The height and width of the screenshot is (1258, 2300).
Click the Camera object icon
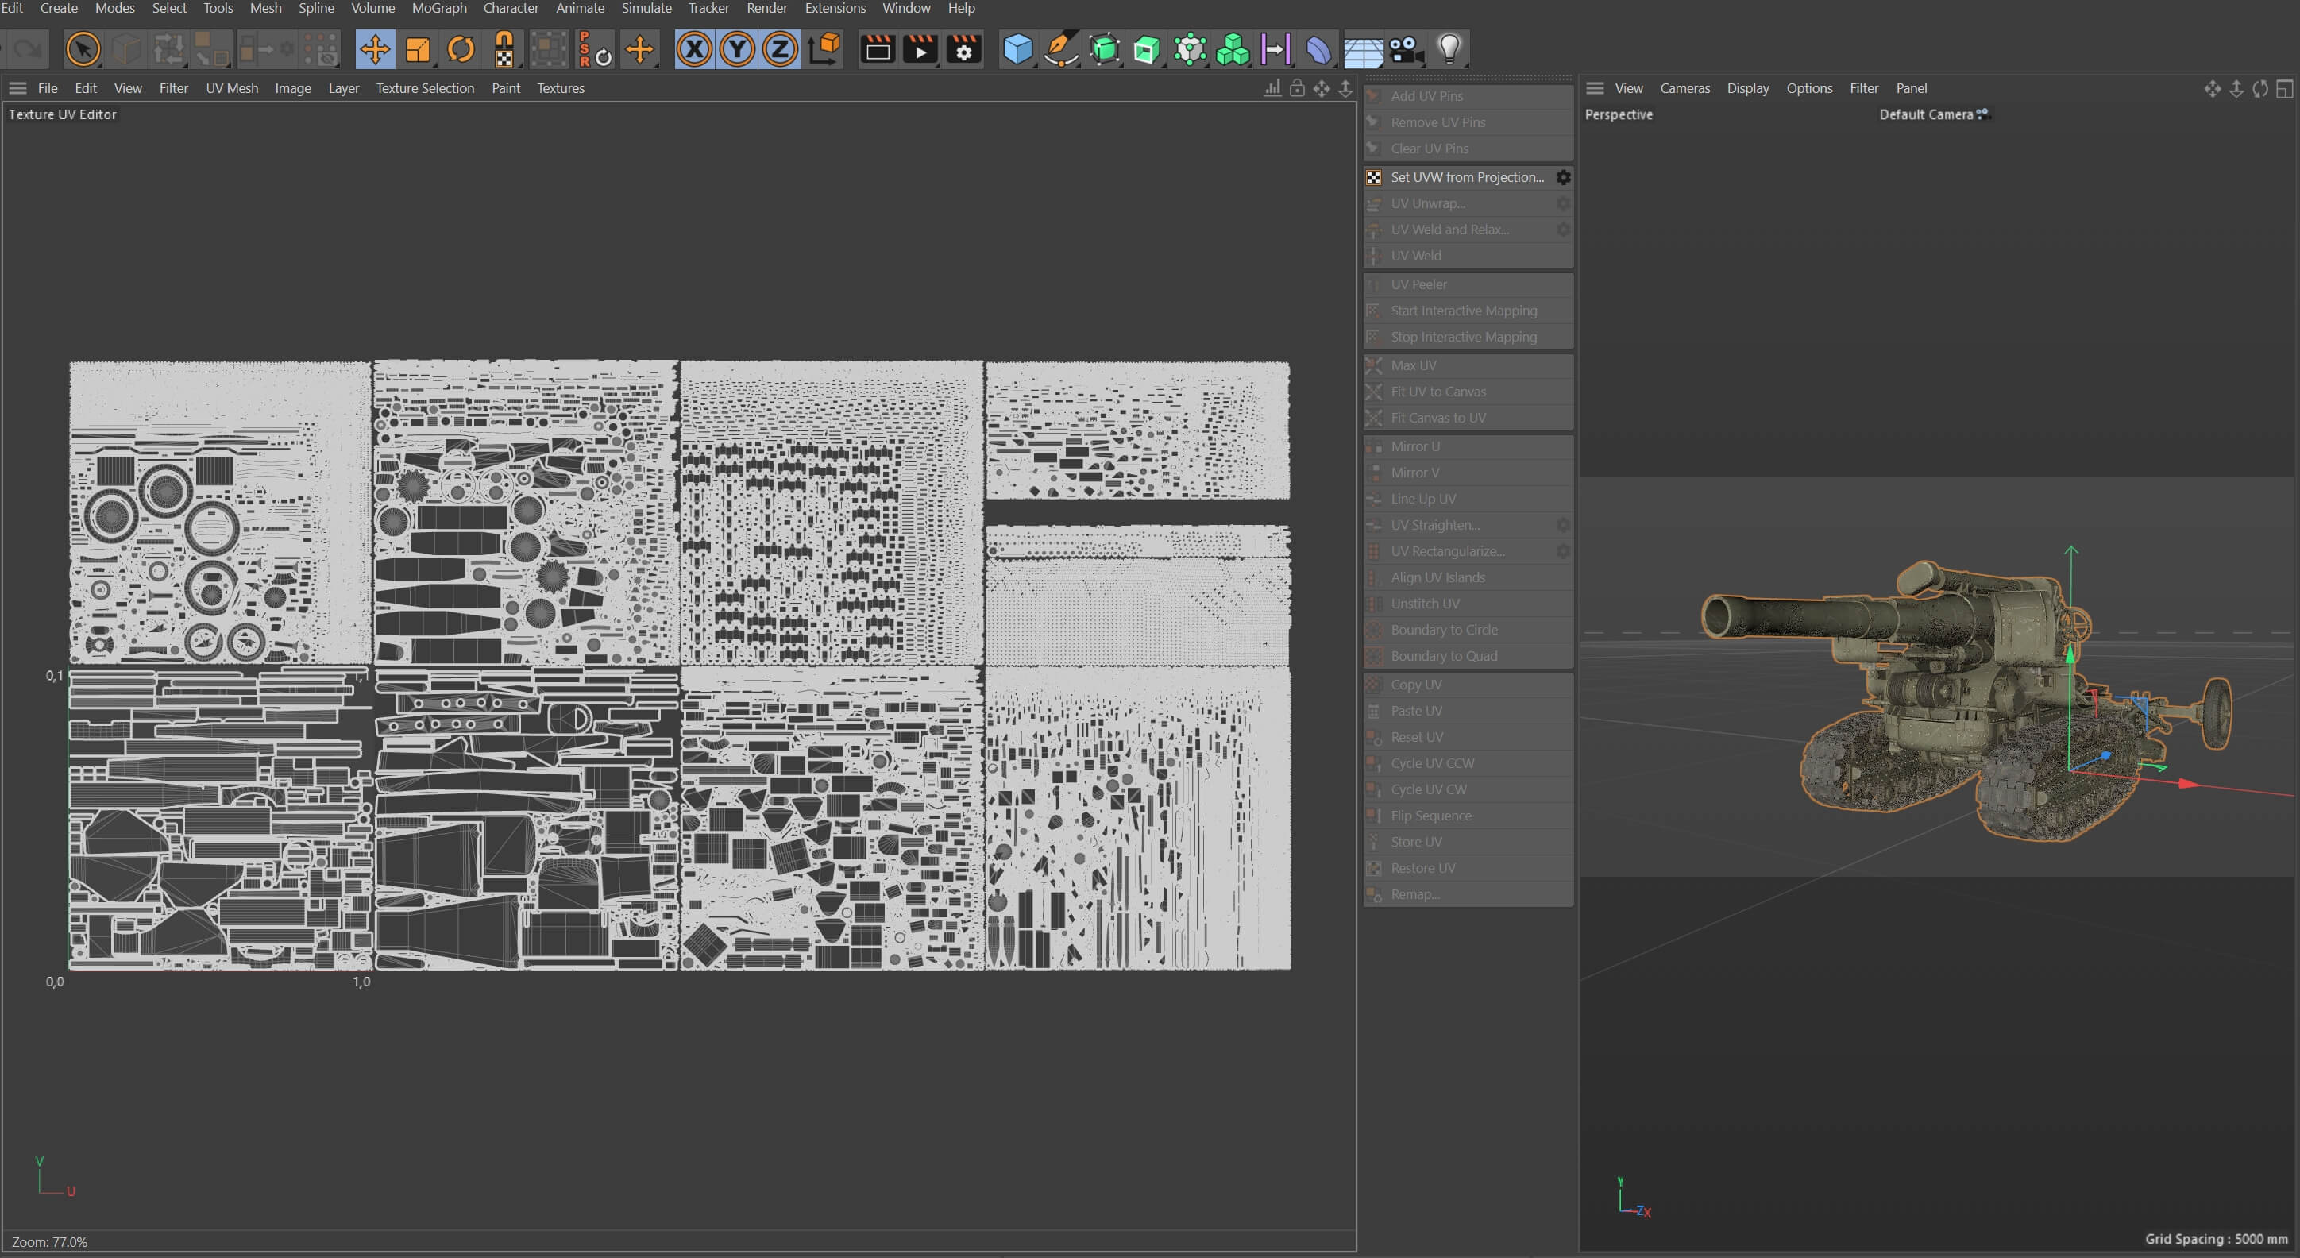[1406, 49]
